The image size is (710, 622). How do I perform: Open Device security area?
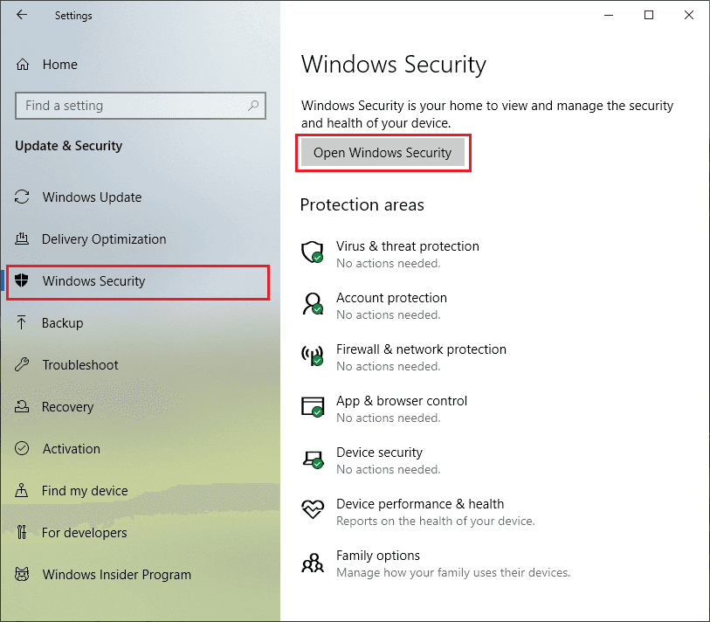(379, 453)
